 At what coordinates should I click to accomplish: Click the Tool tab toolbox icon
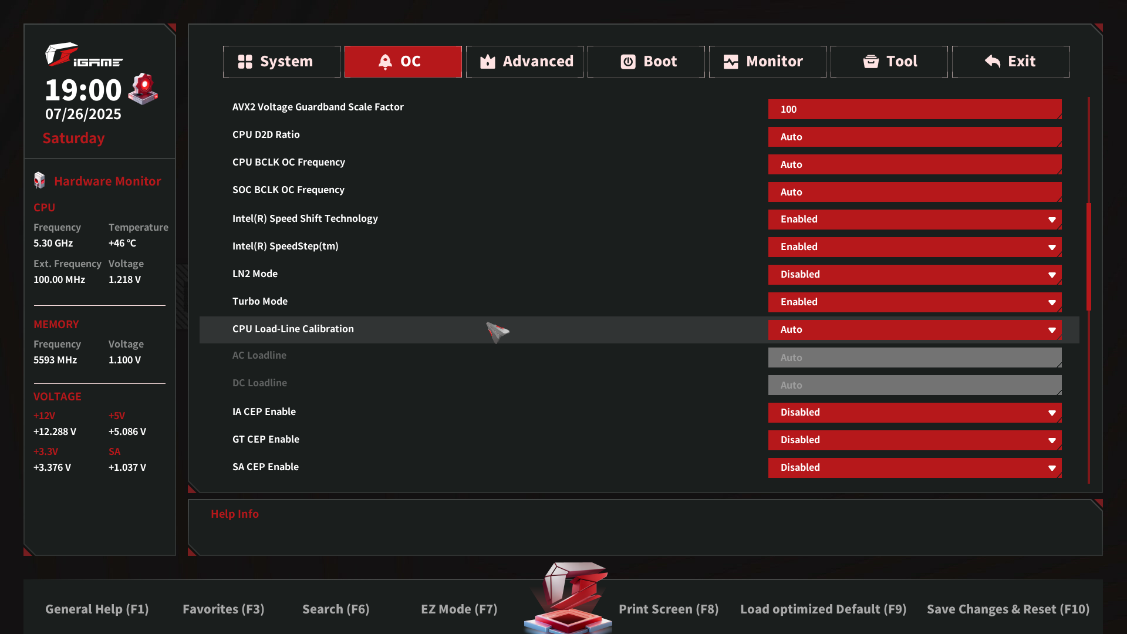871,62
